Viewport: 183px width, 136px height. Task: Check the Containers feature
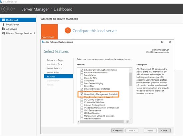click(x=82, y=81)
